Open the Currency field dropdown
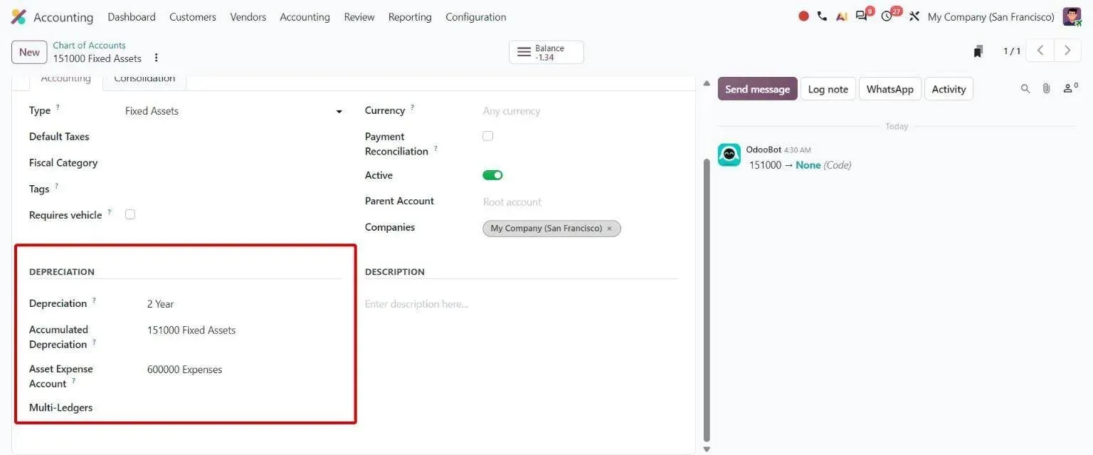1093x455 pixels. point(580,111)
